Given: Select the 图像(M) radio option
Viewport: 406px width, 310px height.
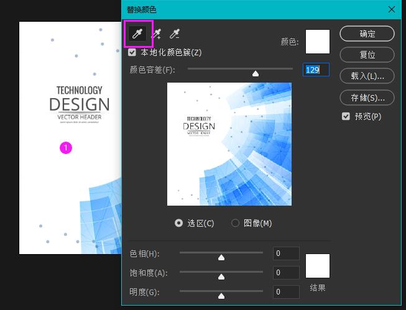Looking at the screenshot, I should [x=235, y=223].
